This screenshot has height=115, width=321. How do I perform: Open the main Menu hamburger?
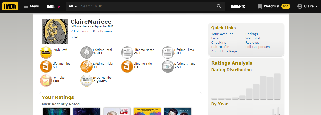(31, 6)
